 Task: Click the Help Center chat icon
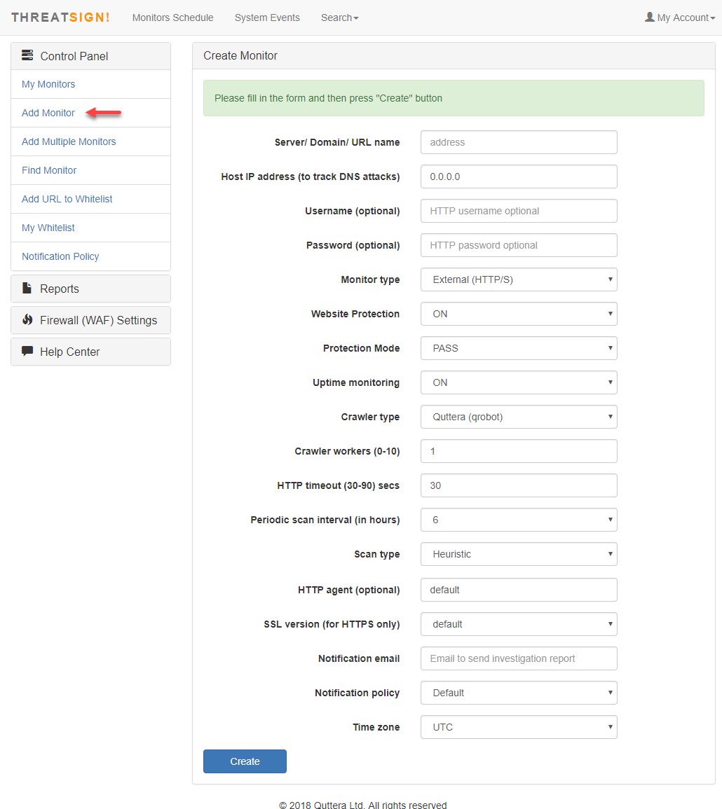[x=27, y=352]
